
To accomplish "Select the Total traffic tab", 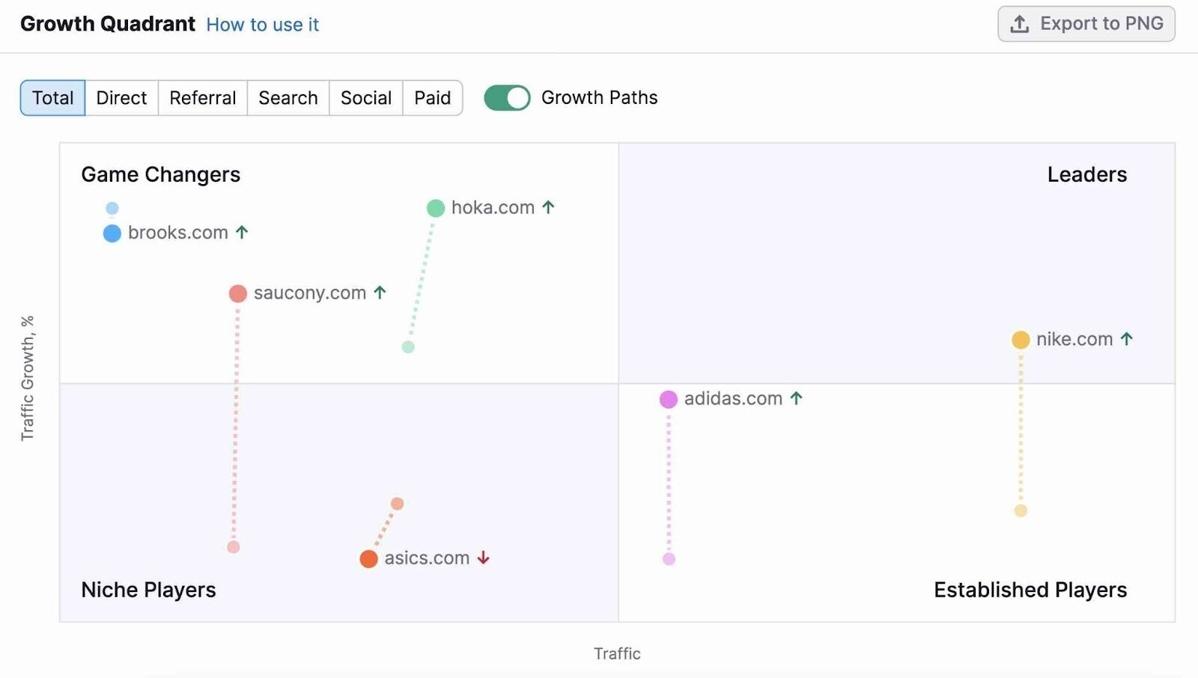I will pos(52,97).
